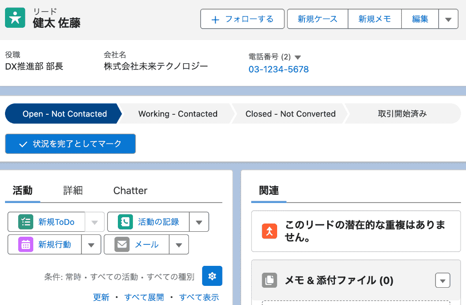Select Closed - Not Converted stage
This screenshot has height=305, width=466.
point(290,114)
